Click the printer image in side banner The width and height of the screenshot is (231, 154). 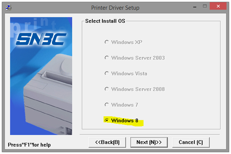[x=48, y=94]
